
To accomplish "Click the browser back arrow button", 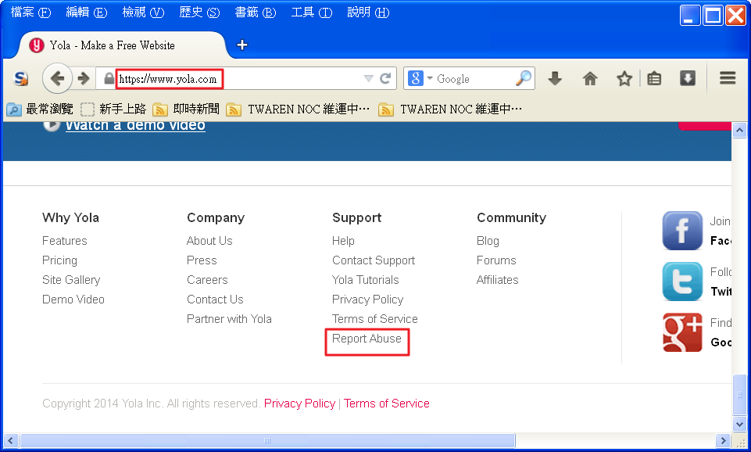I will coord(57,78).
